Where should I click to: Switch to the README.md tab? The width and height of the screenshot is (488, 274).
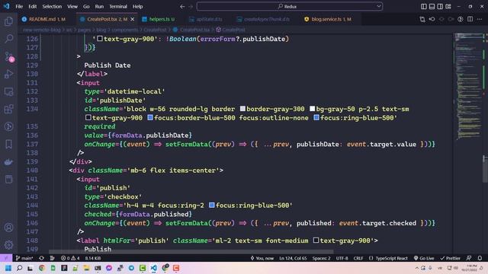[44, 19]
